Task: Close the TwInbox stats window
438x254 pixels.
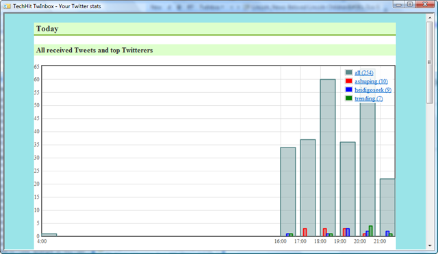Action: point(425,4)
